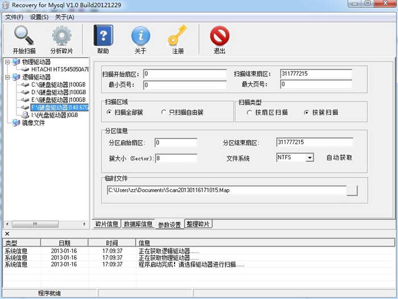Collapse the 逻辑驱动器 tree node

click(x=7, y=77)
